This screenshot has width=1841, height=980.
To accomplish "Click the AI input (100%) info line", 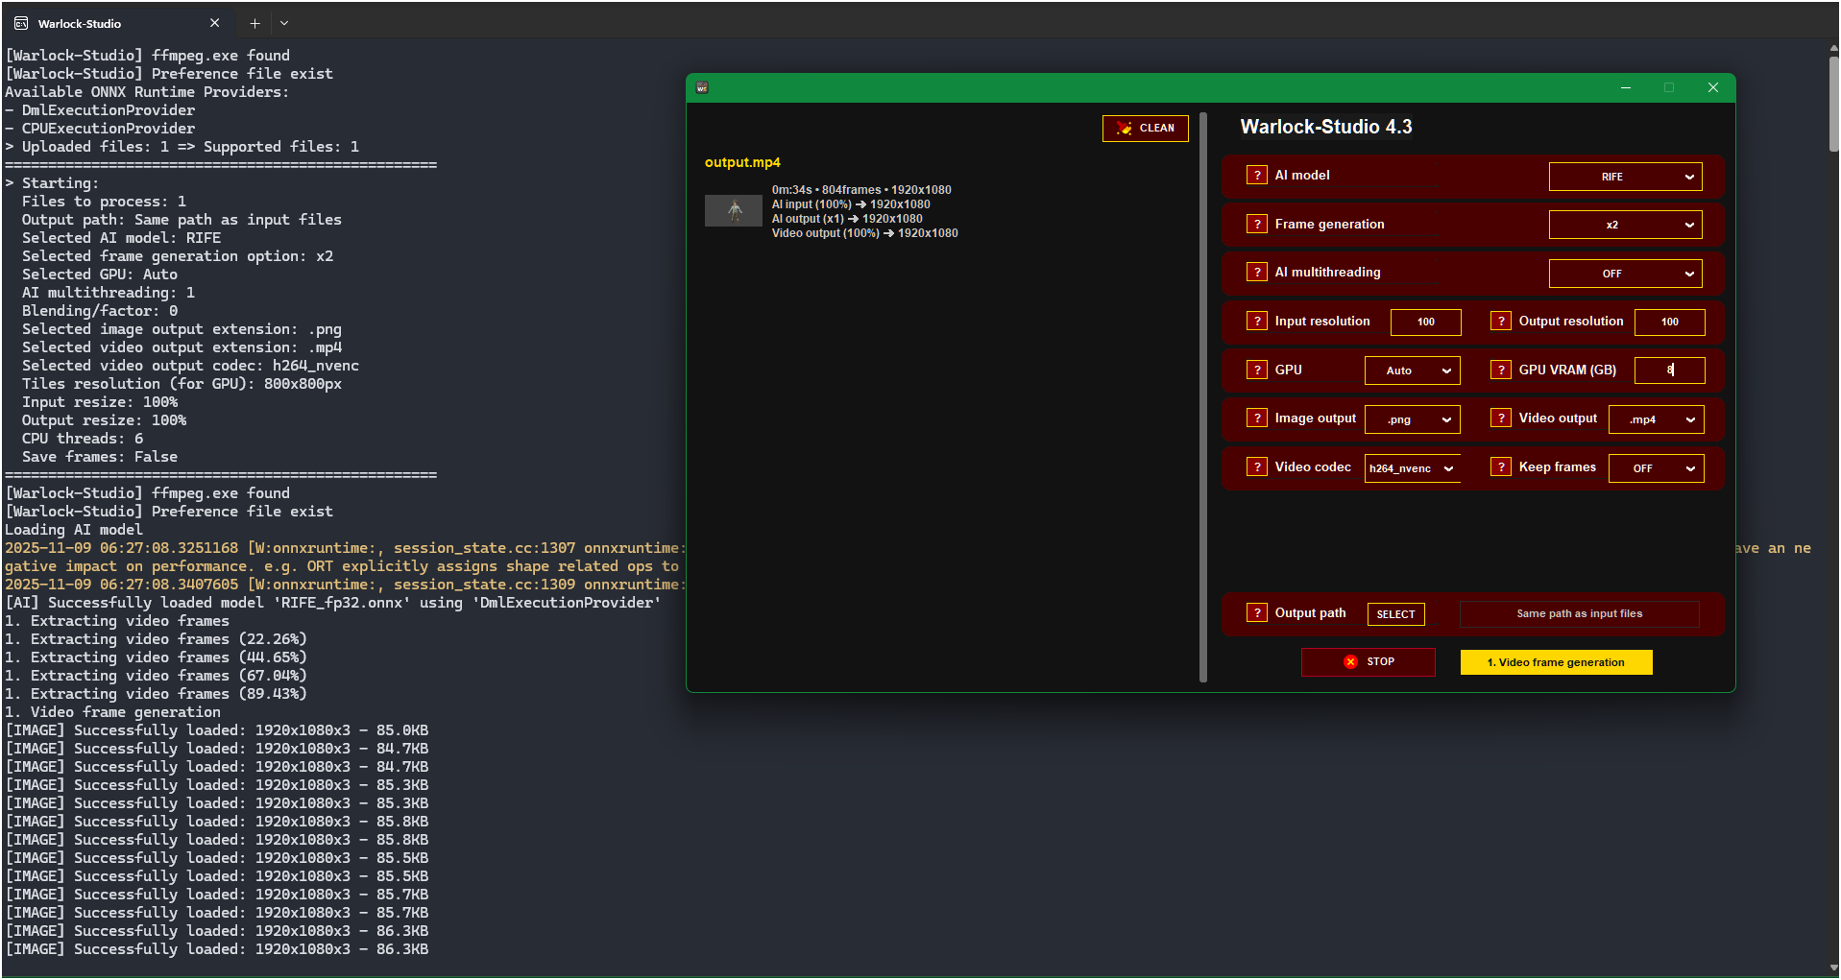I will [x=851, y=204].
